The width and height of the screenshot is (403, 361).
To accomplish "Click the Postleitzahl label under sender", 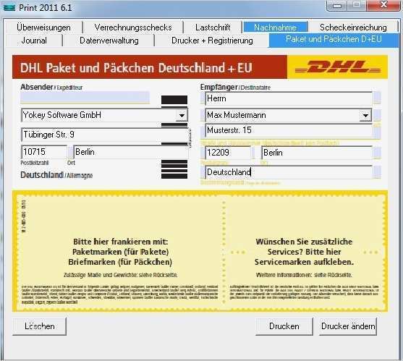I will click(x=35, y=163).
